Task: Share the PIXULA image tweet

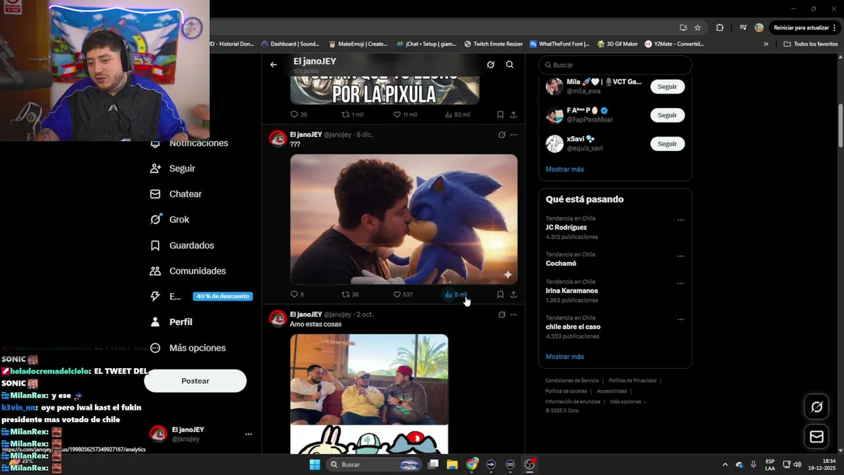Action: [x=514, y=114]
